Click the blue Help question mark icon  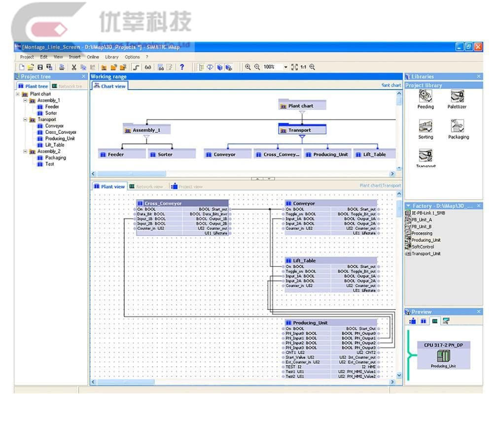[182, 67]
